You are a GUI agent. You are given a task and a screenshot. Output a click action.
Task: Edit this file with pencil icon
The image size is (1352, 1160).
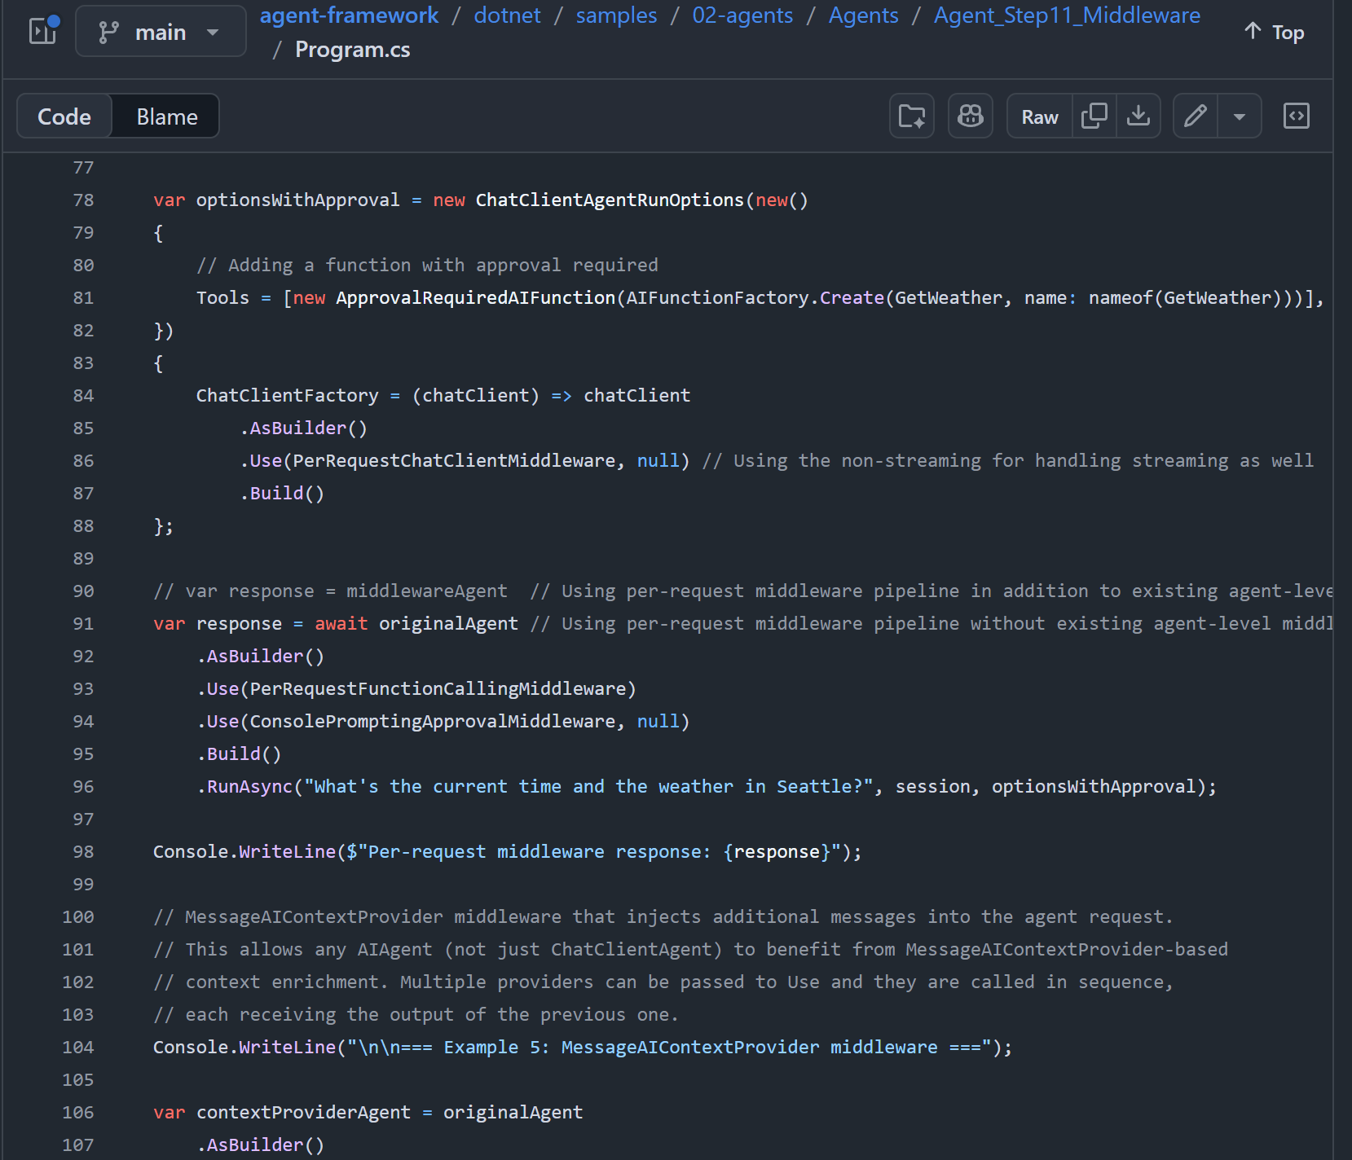click(x=1196, y=116)
